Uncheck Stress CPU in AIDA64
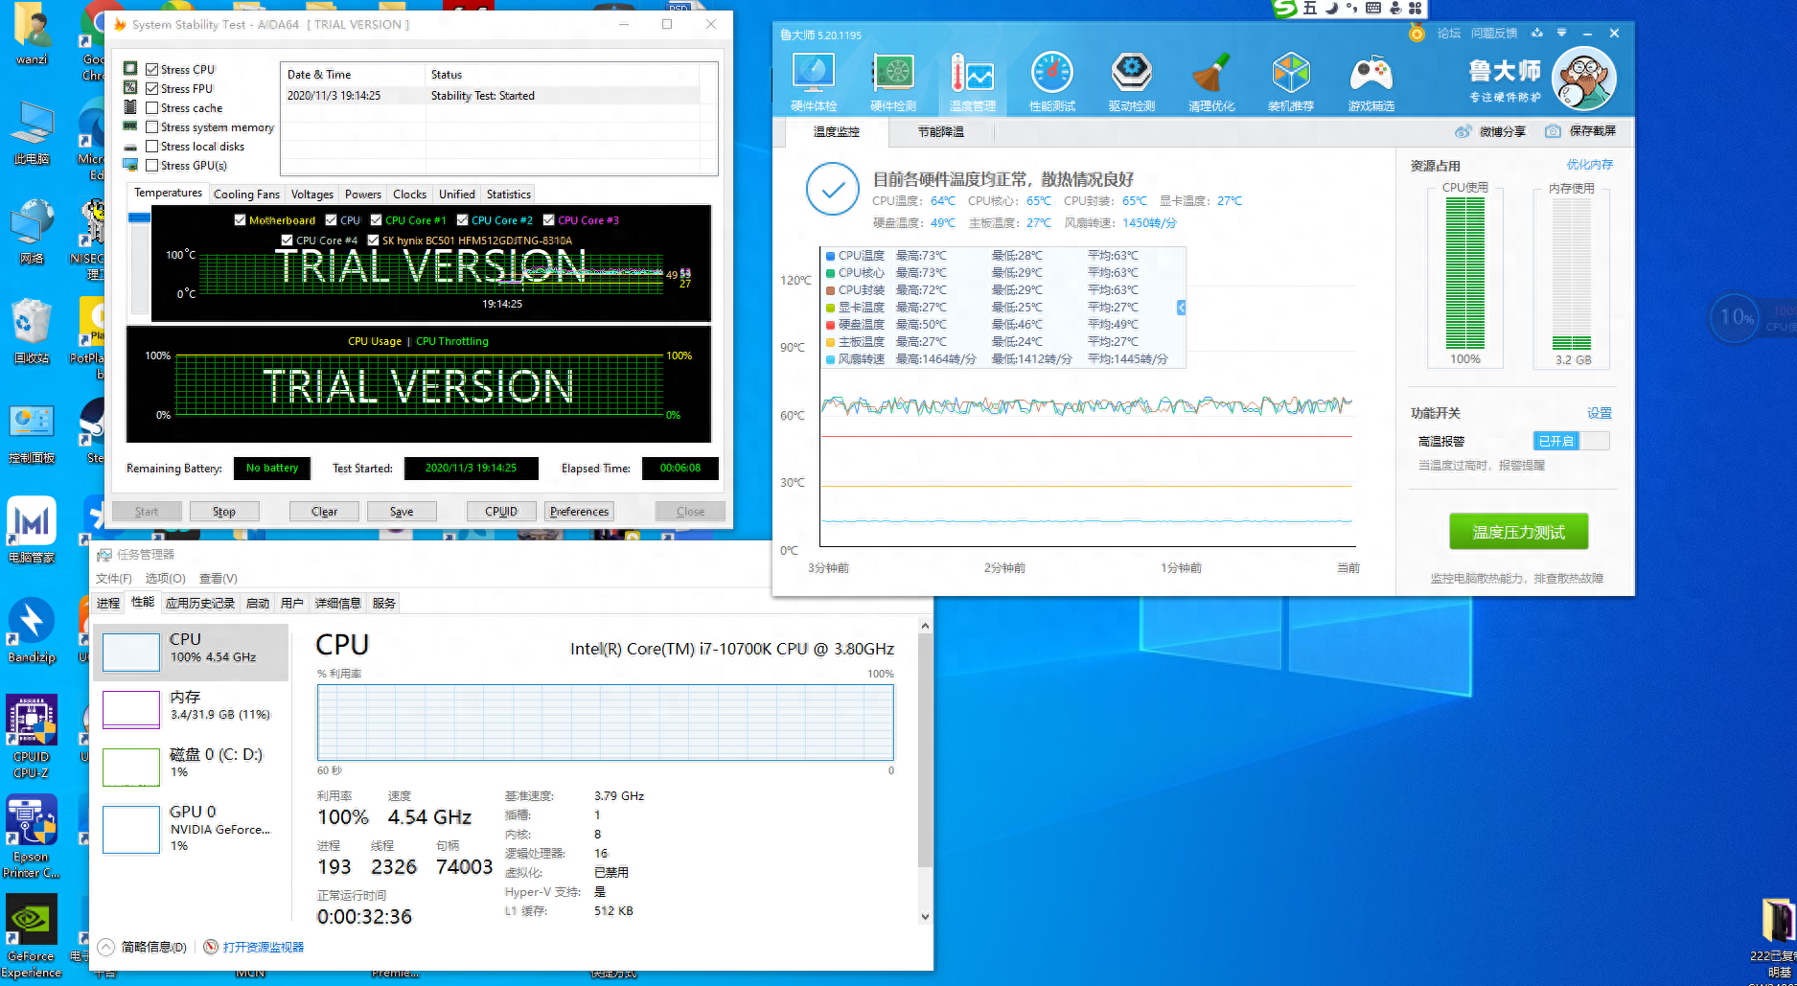 151,69
